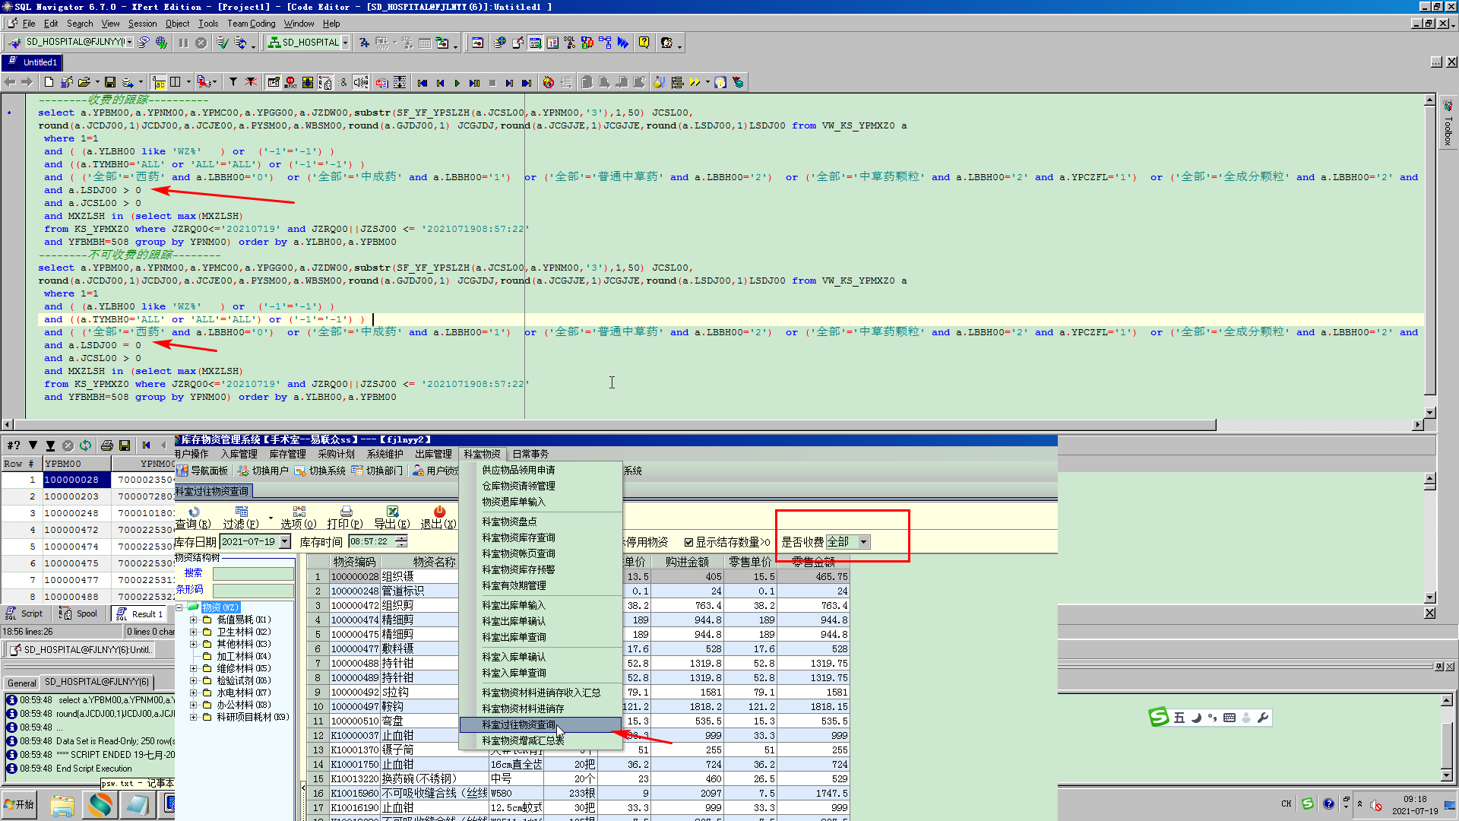The width and height of the screenshot is (1459, 821).
Task: Click the 切换用户 button
Action: click(x=263, y=471)
